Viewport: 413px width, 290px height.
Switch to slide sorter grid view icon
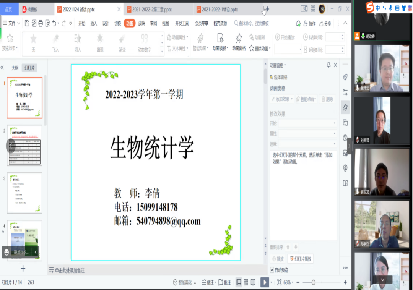(x=246, y=282)
